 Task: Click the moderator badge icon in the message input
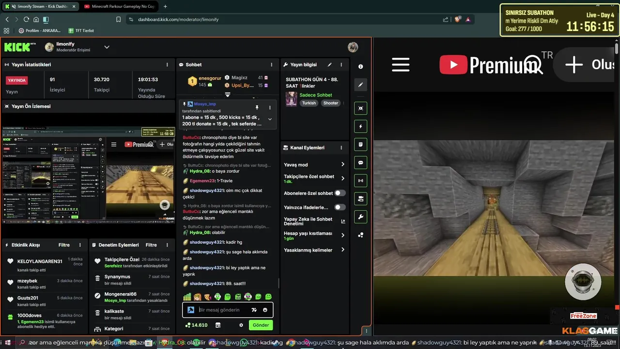[x=191, y=310]
